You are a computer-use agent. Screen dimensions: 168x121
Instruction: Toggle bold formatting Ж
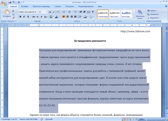point(20,17)
